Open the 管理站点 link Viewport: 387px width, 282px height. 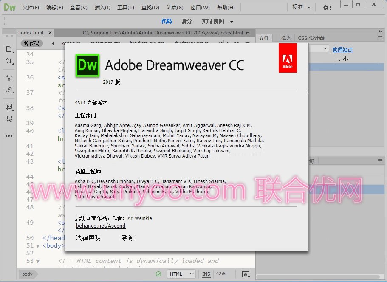coord(342,50)
